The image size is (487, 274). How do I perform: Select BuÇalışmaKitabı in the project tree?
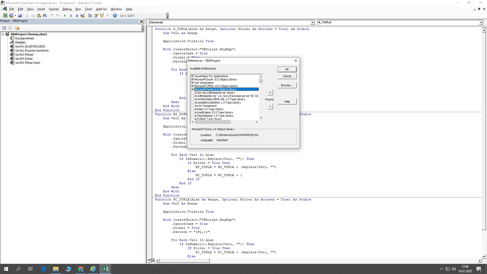tap(24, 38)
